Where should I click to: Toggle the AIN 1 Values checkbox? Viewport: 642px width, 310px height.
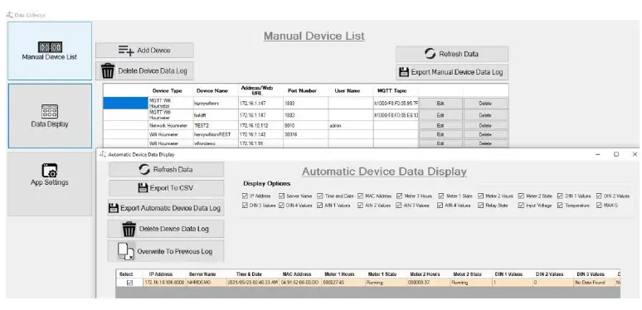point(320,206)
